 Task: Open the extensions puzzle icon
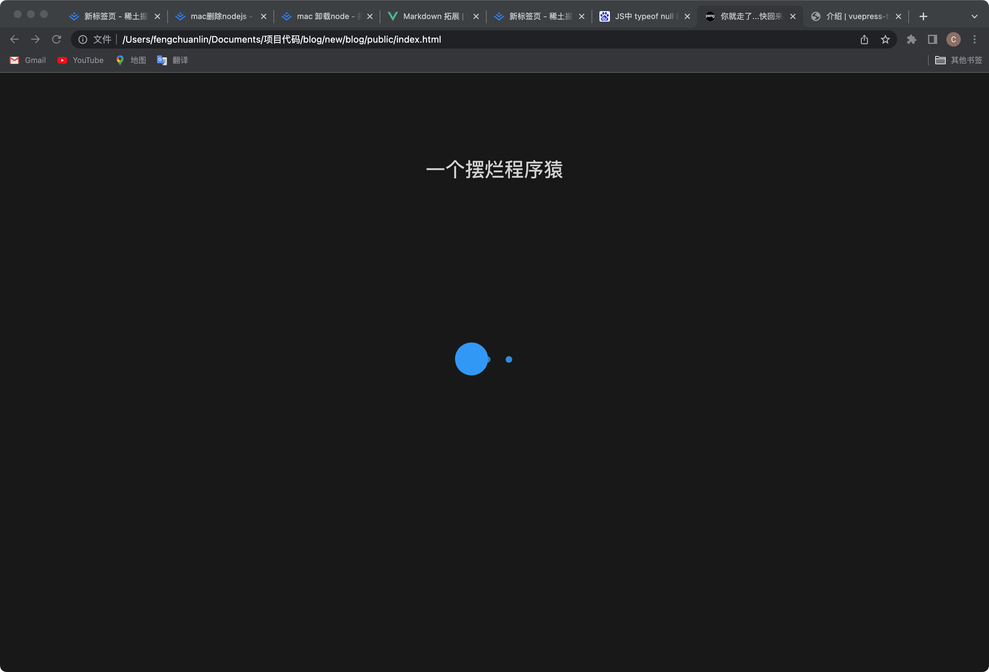tap(911, 40)
